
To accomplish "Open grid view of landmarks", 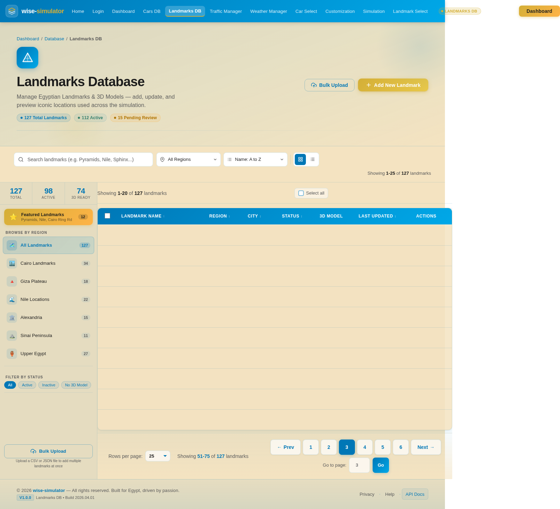I will tap(300, 159).
